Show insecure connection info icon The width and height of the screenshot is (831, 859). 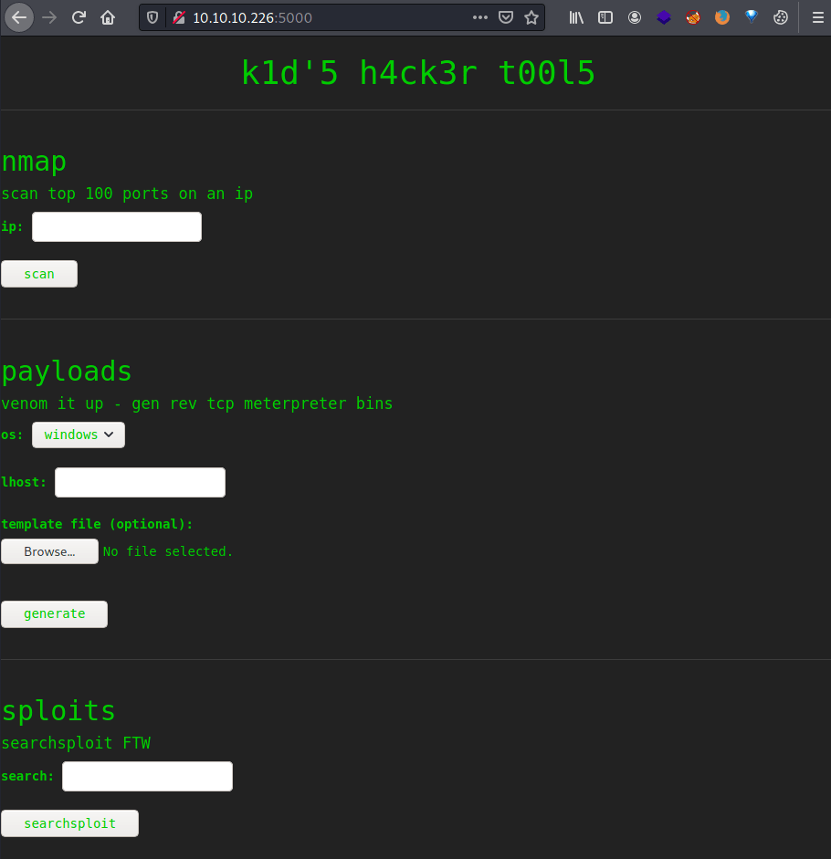click(179, 17)
